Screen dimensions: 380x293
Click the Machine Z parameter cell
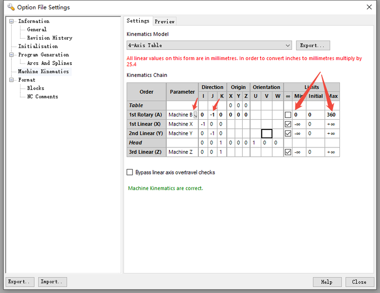[x=182, y=152]
